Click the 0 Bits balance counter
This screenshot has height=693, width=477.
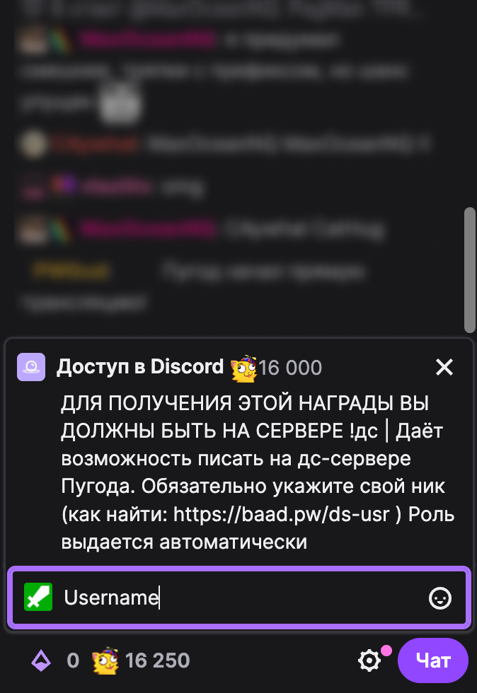73,660
